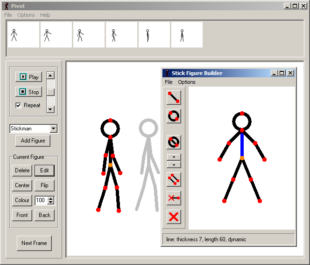Click the size spinner up arrow beside 100
The image size is (310, 265).
[x=51, y=198]
